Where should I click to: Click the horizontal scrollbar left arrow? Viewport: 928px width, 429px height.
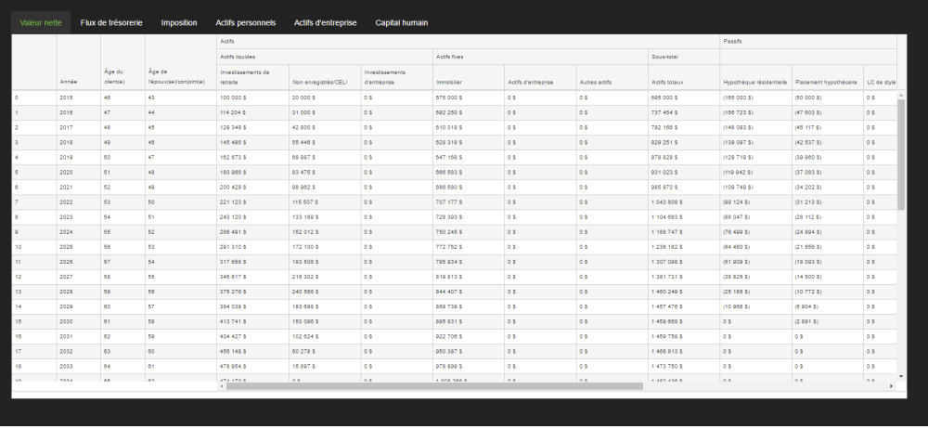click(222, 386)
